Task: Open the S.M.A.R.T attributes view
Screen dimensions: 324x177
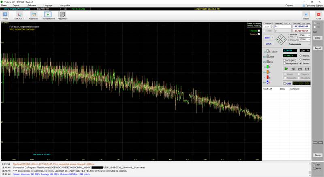Action: [19, 16]
